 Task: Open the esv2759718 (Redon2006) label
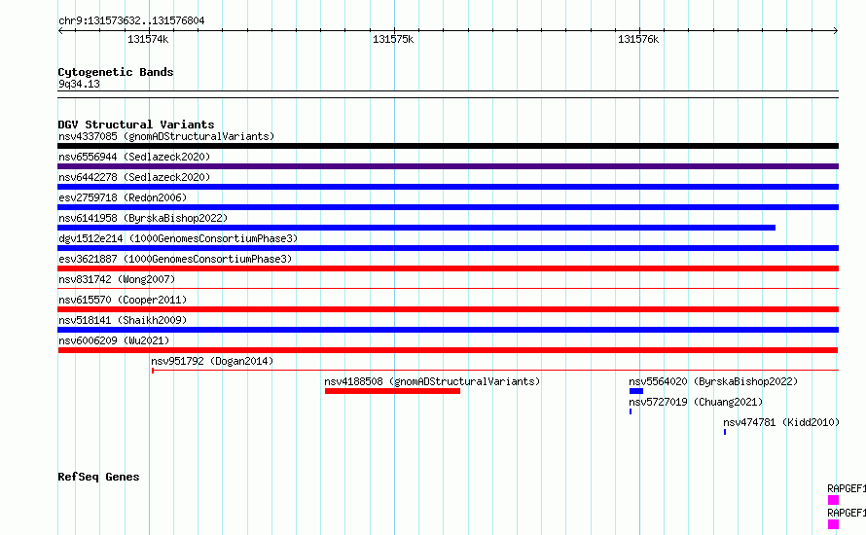click(x=123, y=197)
